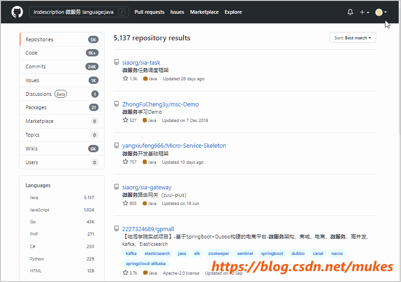Open Pull requests in top navigation
This screenshot has width=401, height=282.
[x=150, y=12]
